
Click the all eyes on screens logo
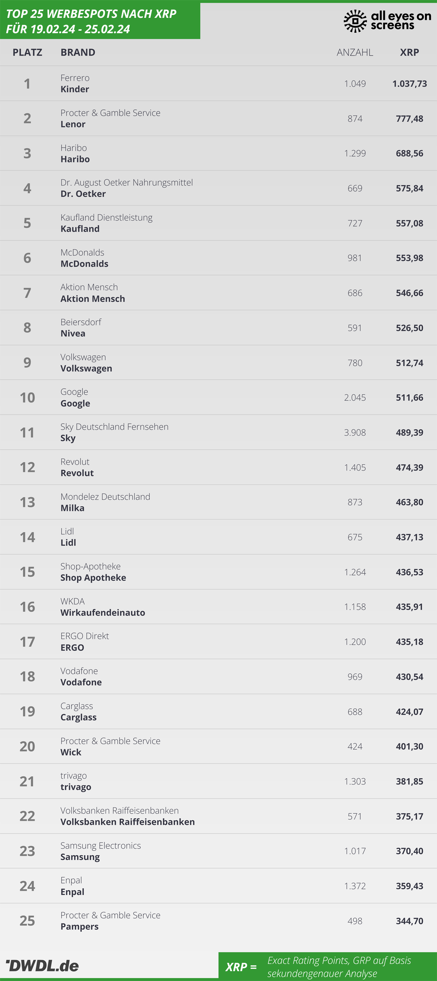tap(387, 21)
